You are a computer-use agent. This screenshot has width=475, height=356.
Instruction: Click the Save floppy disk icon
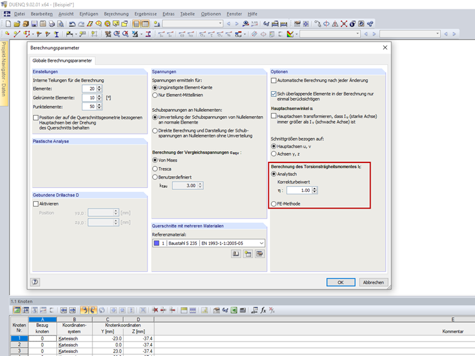pyautogui.click(x=34, y=24)
